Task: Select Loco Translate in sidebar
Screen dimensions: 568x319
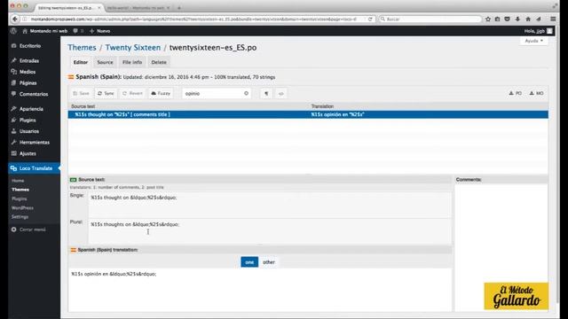Action: tap(35, 168)
